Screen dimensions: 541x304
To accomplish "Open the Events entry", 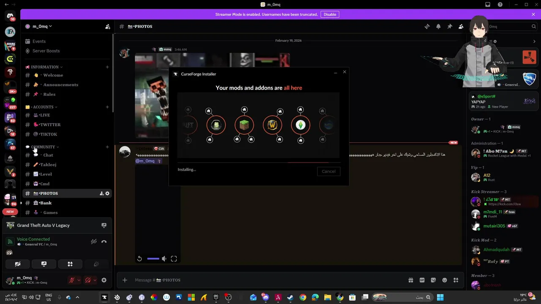I will [x=67, y=41].
